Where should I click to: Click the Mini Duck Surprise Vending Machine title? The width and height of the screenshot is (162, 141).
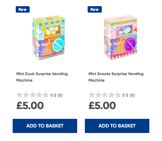tap(42, 77)
